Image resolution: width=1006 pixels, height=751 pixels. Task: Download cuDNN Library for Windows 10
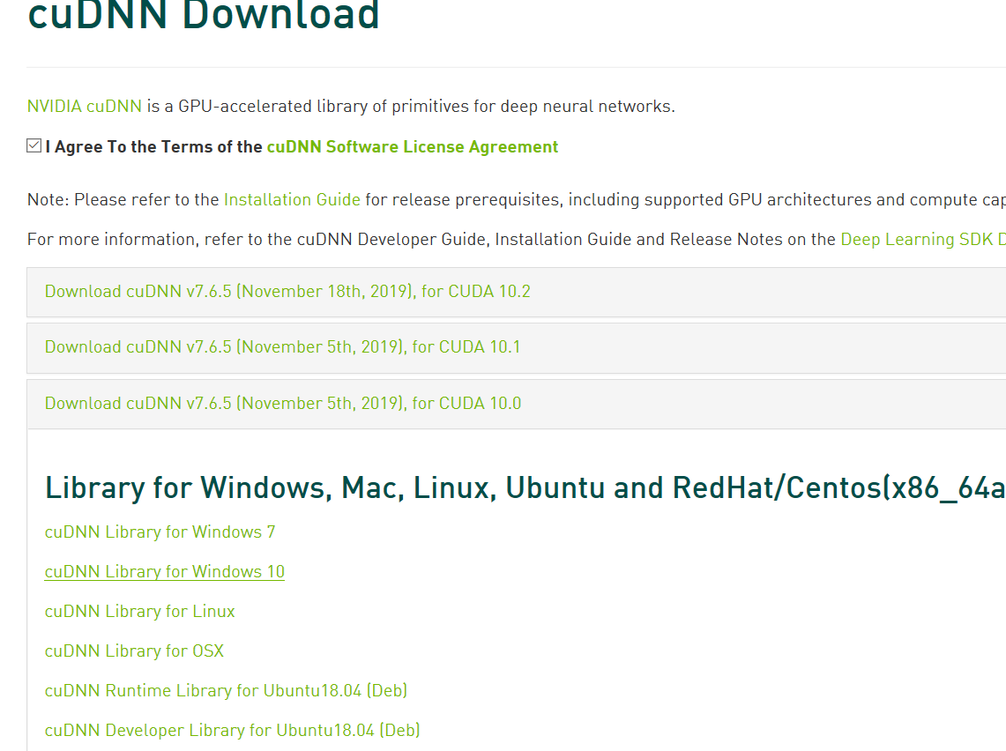164,571
